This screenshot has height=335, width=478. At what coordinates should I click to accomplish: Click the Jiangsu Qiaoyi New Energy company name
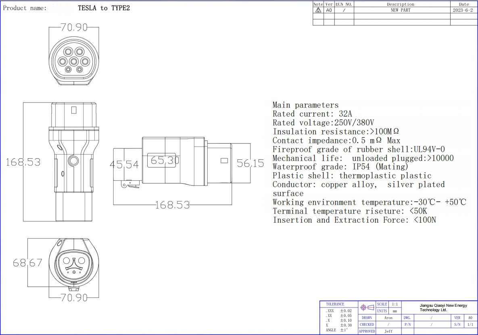click(437, 308)
